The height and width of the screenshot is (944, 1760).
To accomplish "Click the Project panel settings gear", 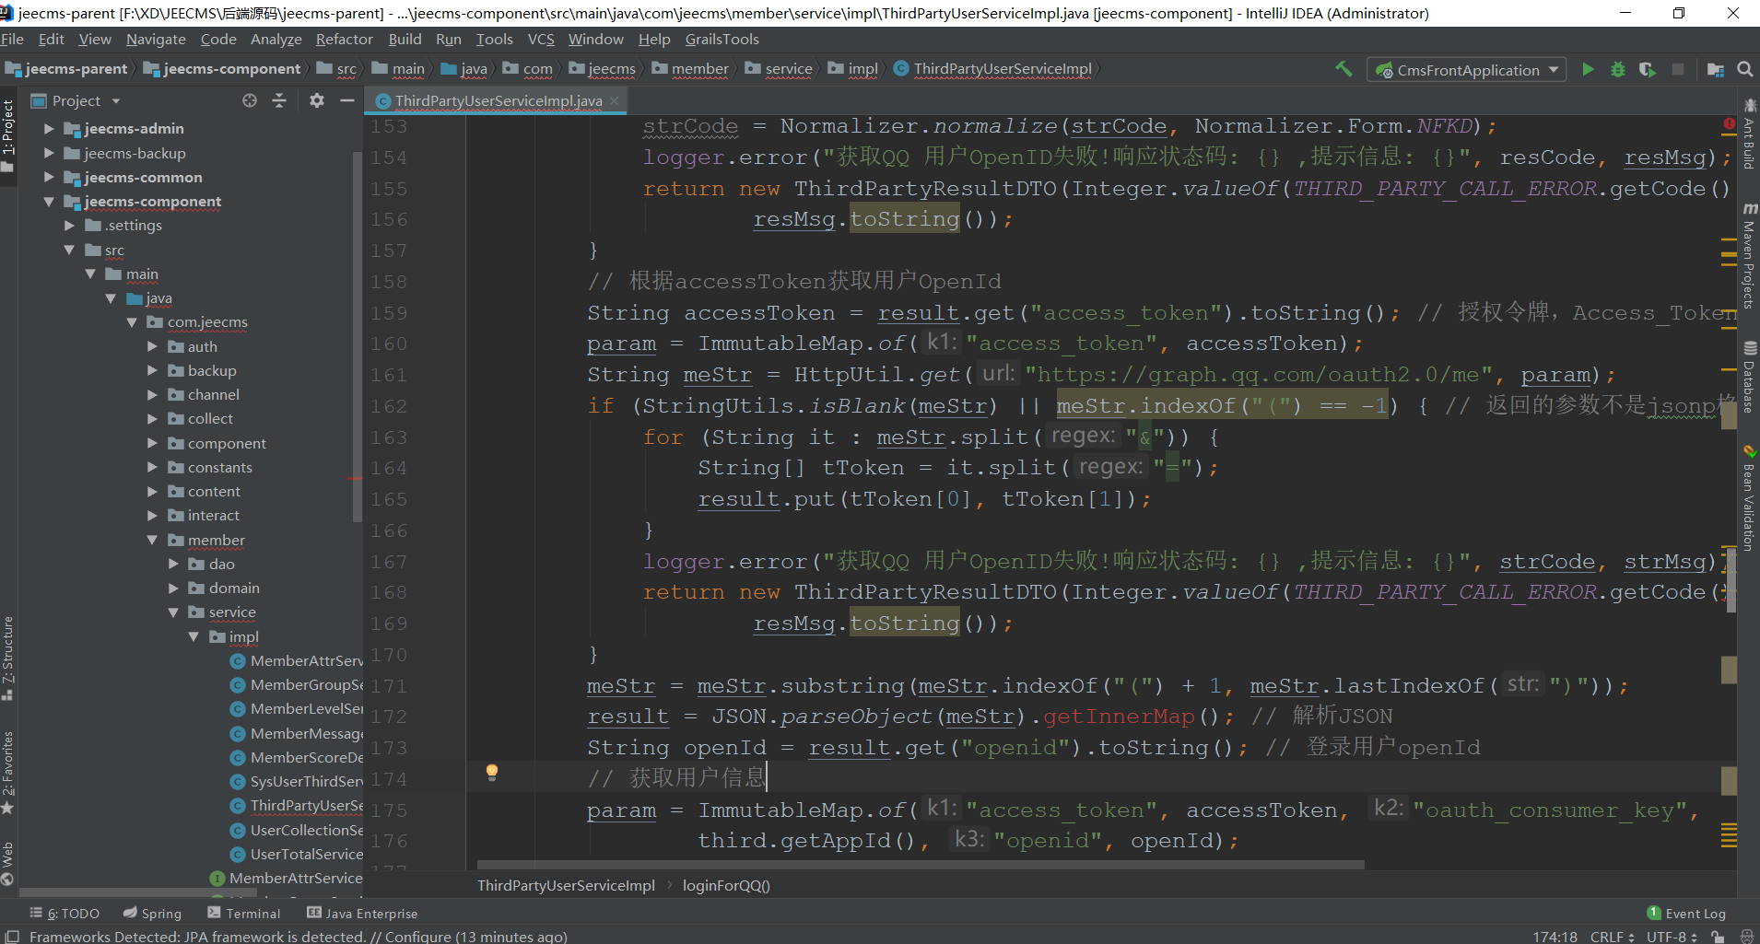I will 317,100.
